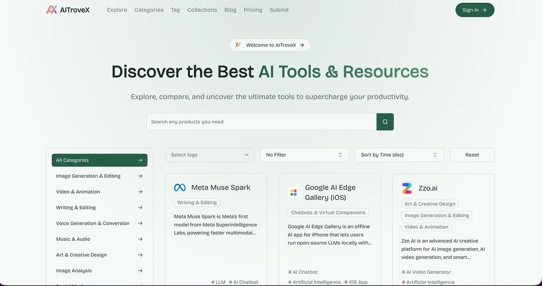Open the Google AI Edge Gallery (iOS) title
This screenshot has width=542, height=286.
(x=330, y=192)
